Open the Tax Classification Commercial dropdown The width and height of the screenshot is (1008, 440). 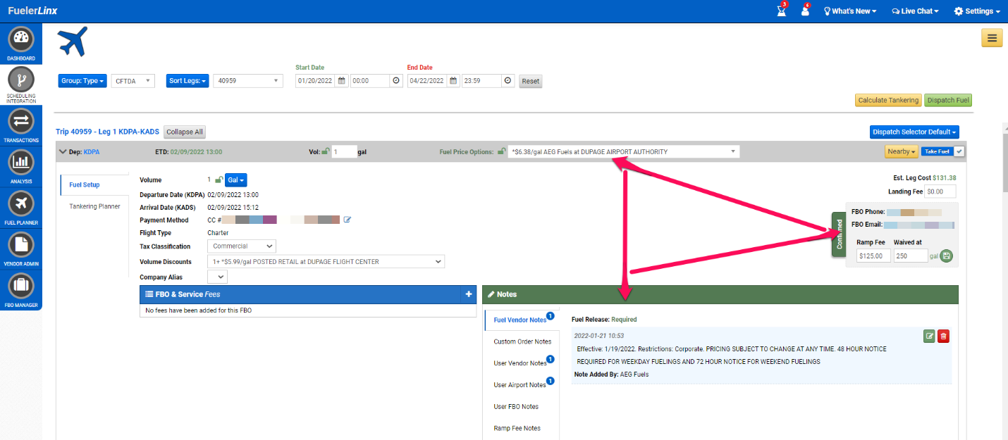[242, 246]
